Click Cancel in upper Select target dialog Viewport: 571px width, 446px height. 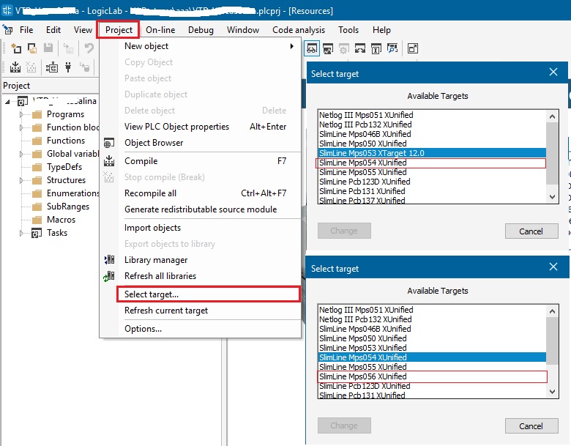[531, 231]
